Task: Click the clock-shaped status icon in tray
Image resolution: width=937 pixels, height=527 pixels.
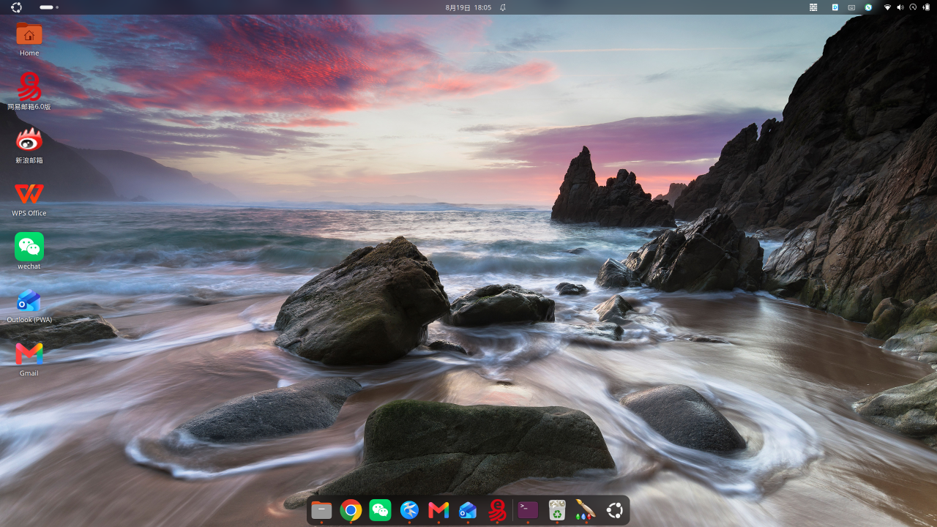Action: [x=913, y=7]
